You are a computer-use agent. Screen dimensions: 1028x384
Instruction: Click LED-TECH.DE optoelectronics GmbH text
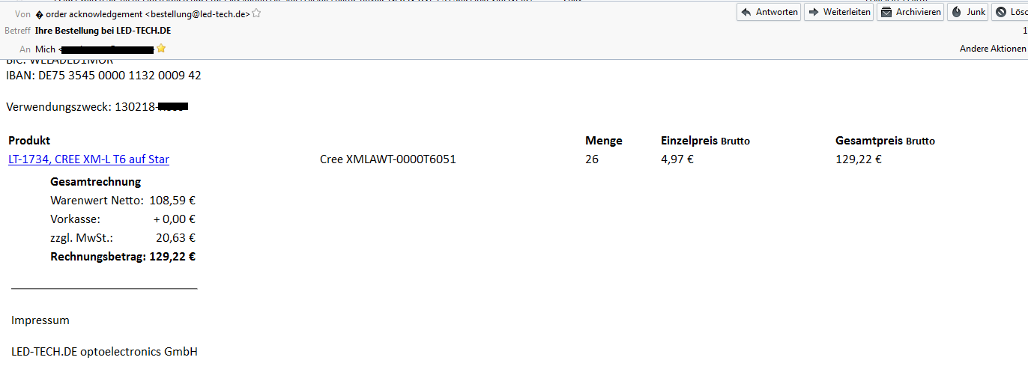click(104, 352)
